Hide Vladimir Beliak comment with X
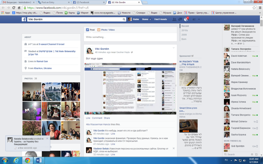The height and width of the screenshot is (164, 263). (x=174, y=148)
